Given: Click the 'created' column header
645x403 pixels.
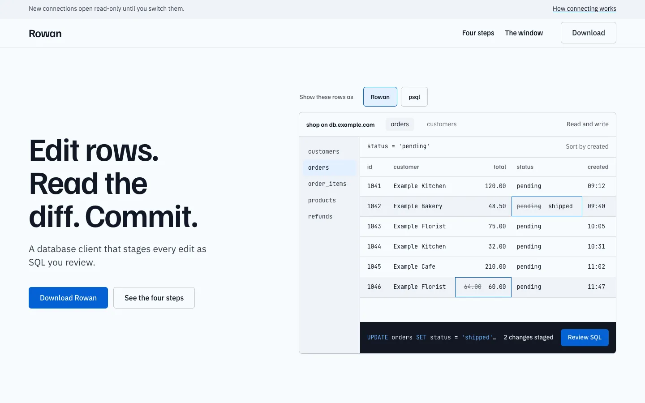Looking at the screenshot, I should (x=598, y=167).
